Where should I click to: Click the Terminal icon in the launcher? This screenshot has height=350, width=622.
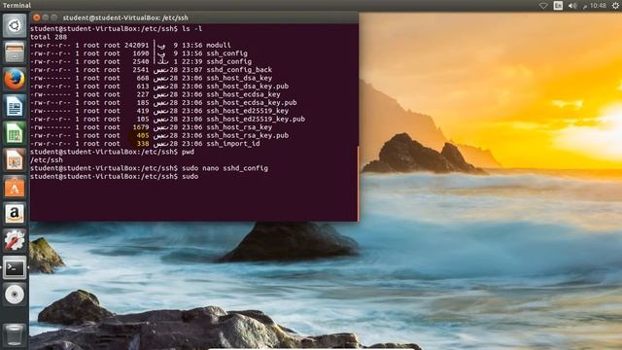[x=15, y=267]
